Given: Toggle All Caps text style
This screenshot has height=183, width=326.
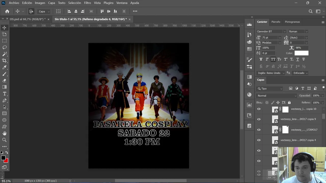Looking at the screenshot, I should pyautogui.click(x=273, y=59).
